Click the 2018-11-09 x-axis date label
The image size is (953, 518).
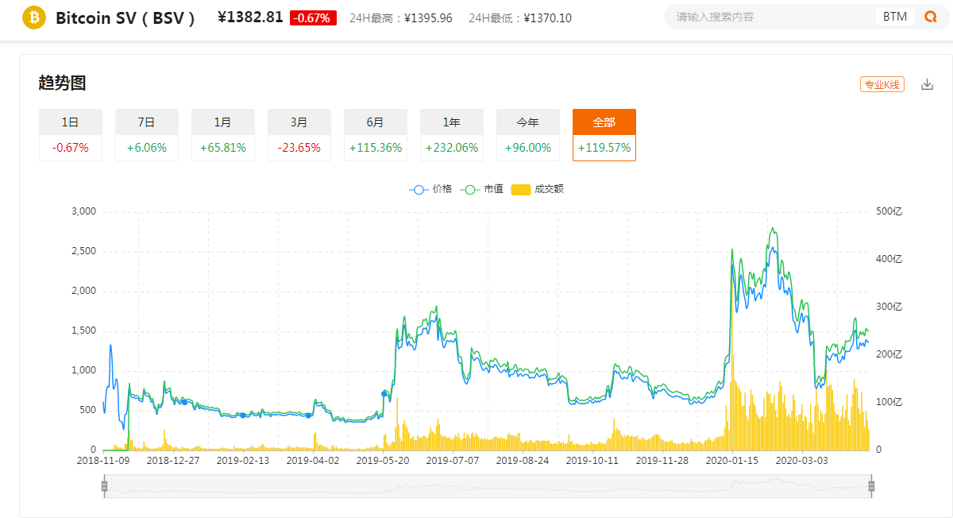click(103, 460)
